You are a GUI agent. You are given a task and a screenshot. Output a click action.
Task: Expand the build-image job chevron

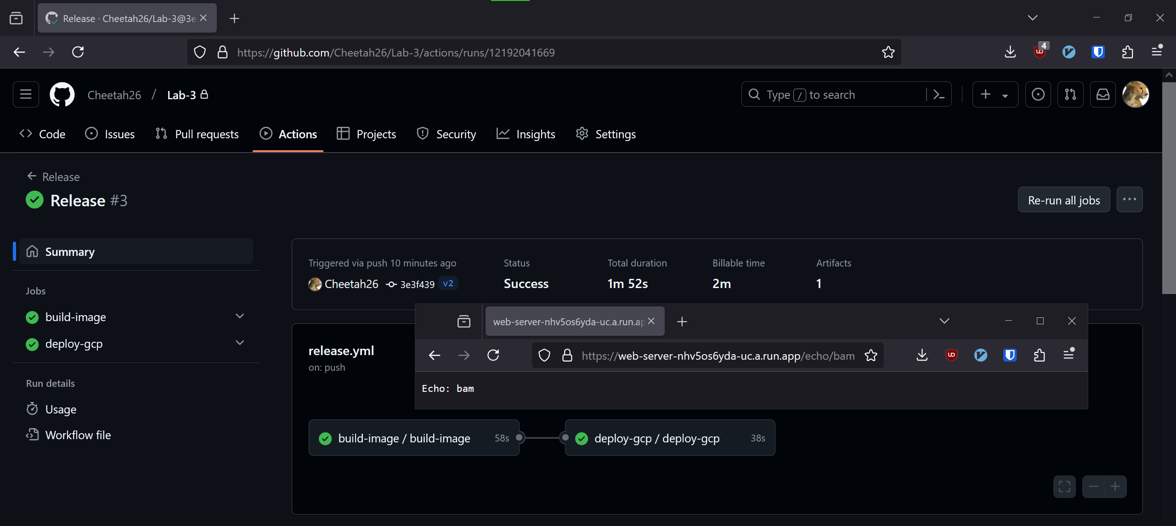239,317
